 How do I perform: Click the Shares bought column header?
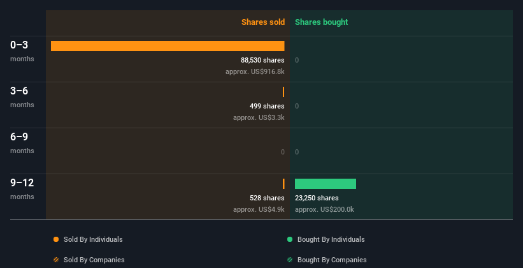pyautogui.click(x=321, y=22)
